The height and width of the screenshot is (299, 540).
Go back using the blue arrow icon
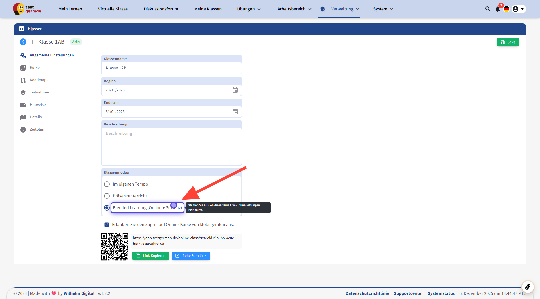click(x=23, y=42)
